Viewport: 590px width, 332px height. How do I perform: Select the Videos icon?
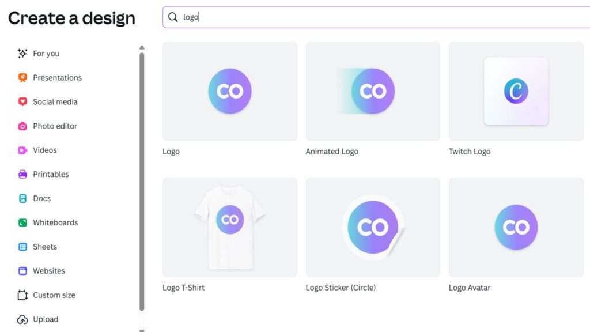22,150
